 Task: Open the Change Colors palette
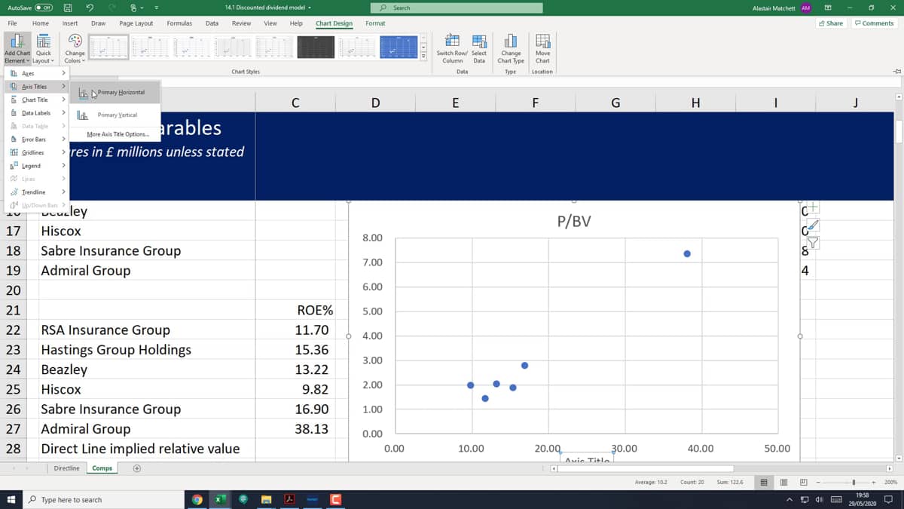click(75, 49)
